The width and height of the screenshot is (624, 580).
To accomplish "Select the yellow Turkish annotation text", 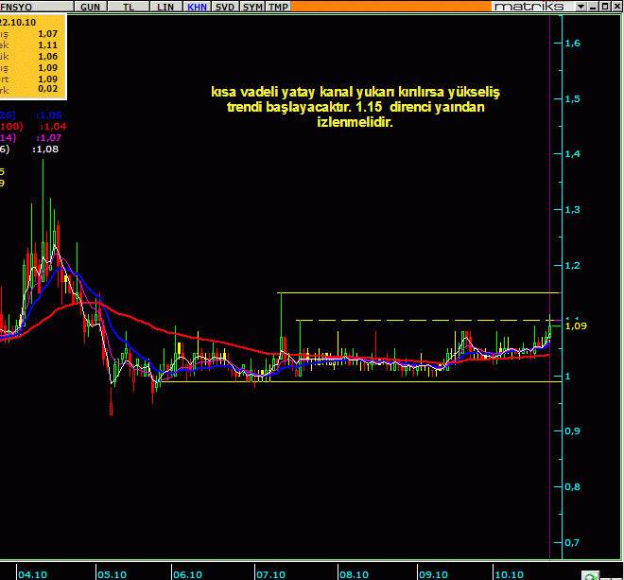I will (x=355, y=107).
